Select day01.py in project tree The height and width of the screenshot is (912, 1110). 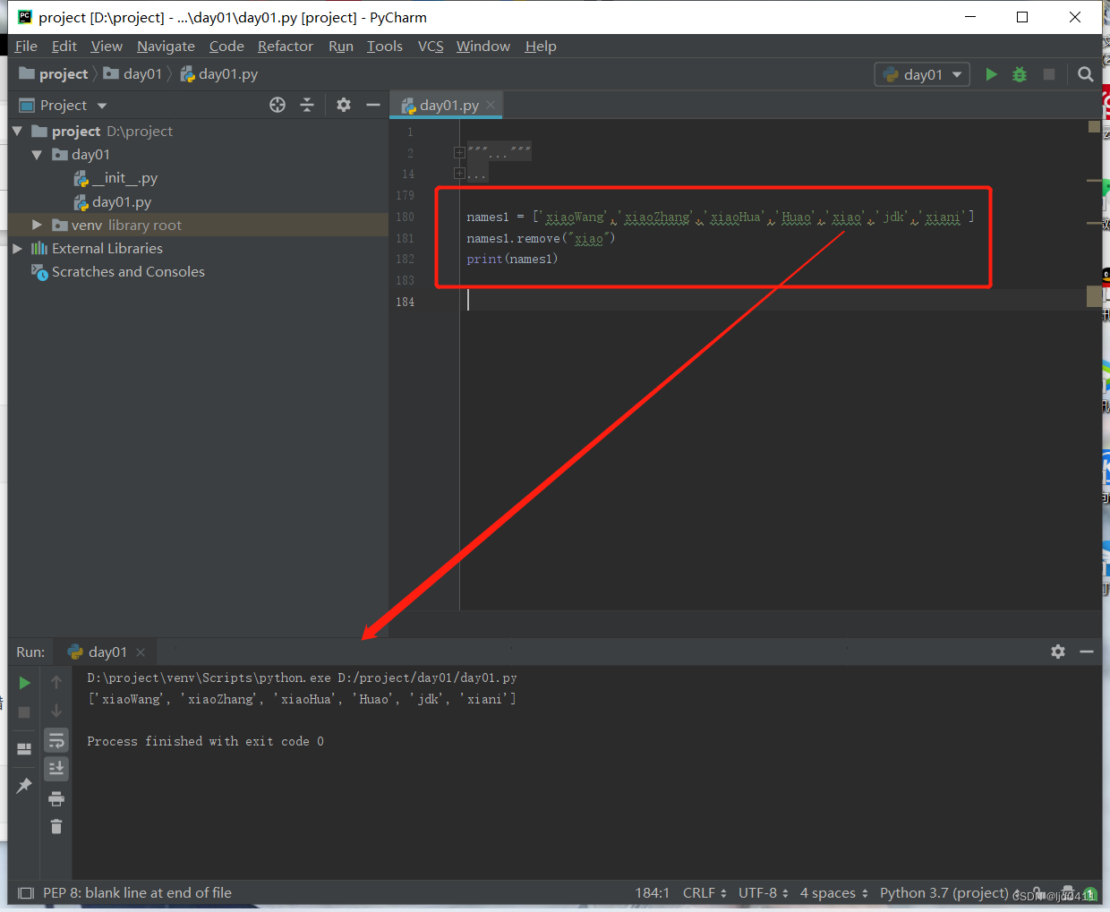point(113,201)
